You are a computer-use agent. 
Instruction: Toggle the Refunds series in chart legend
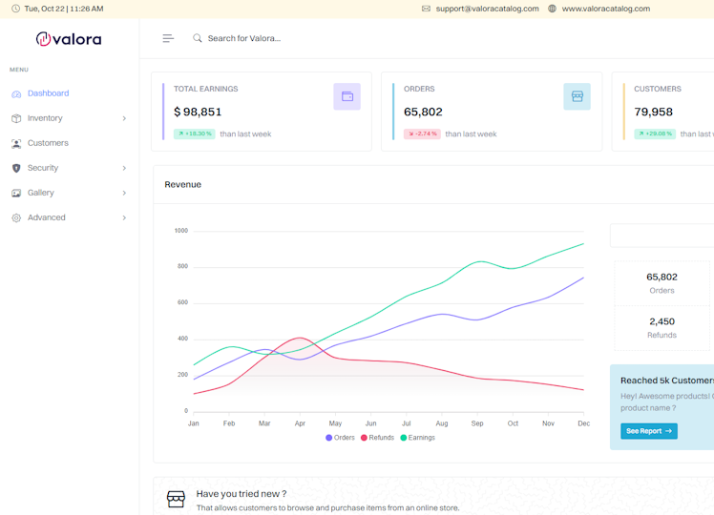click(377, 438)
